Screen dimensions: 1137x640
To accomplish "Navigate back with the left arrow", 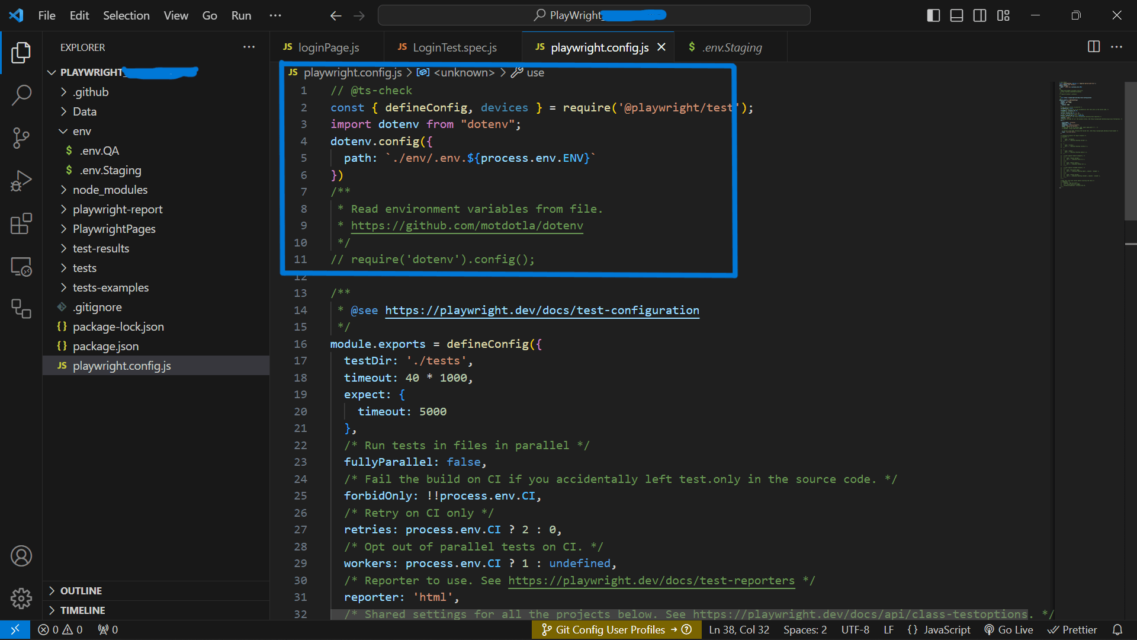I will click(x=336, y=15).
